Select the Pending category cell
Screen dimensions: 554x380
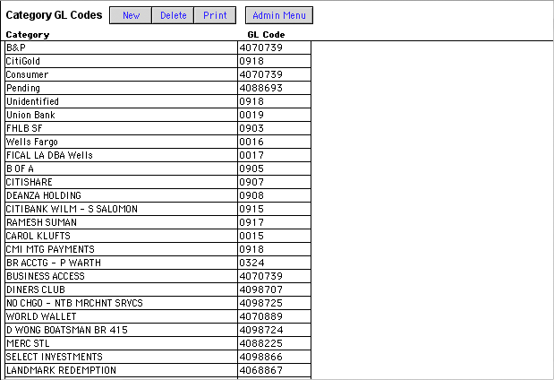[121, 88]
